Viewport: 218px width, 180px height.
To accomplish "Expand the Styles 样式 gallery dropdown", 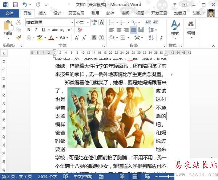I will point(175,38).
